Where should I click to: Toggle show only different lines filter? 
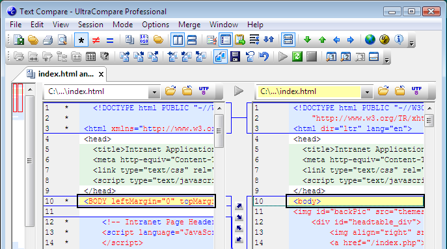96,40
